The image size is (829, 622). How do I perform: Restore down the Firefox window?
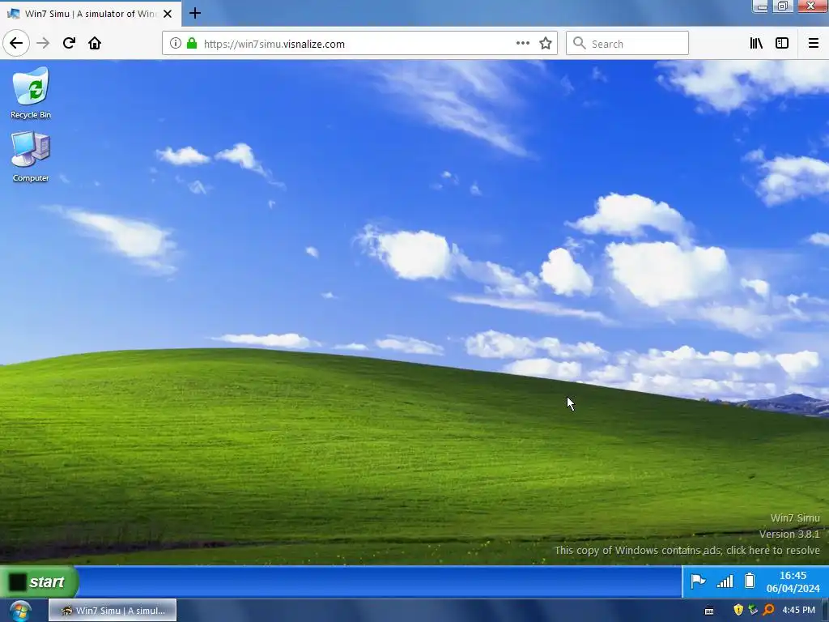click(783, 6)
